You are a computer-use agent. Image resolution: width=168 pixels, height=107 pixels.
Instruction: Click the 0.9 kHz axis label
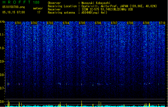2,62
